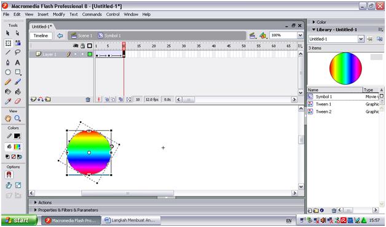This screenshot has height=227, width=386.
Task: Choose the Free Transform tool
Action: click(x=8, y=43)
